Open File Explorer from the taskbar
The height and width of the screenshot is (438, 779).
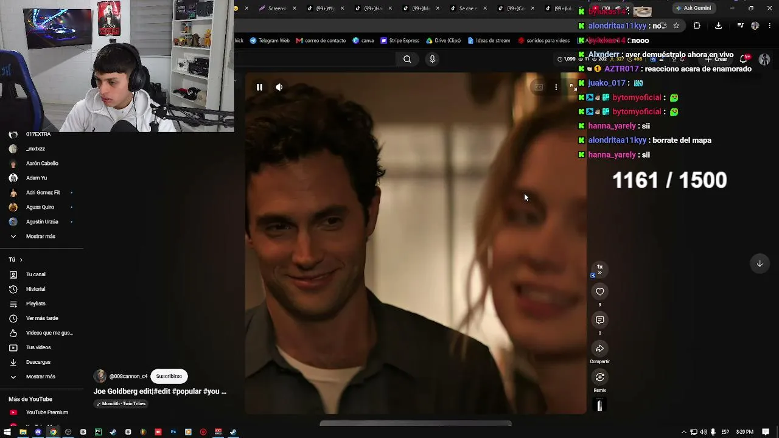[23, 432]
